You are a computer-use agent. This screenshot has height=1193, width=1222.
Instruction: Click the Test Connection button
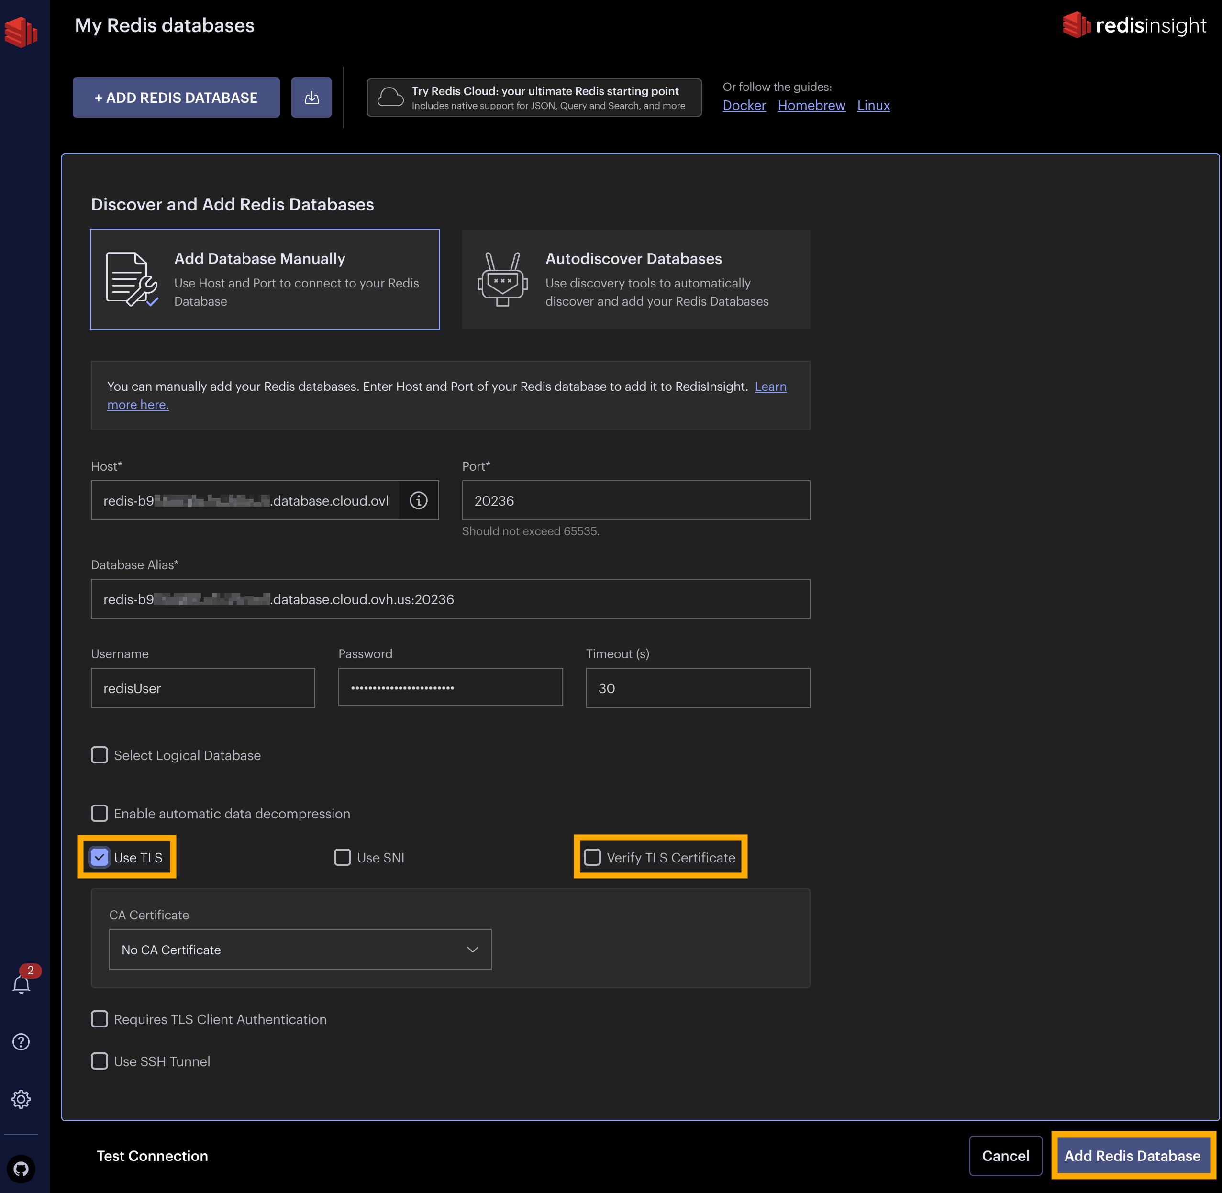(152, 1156)
